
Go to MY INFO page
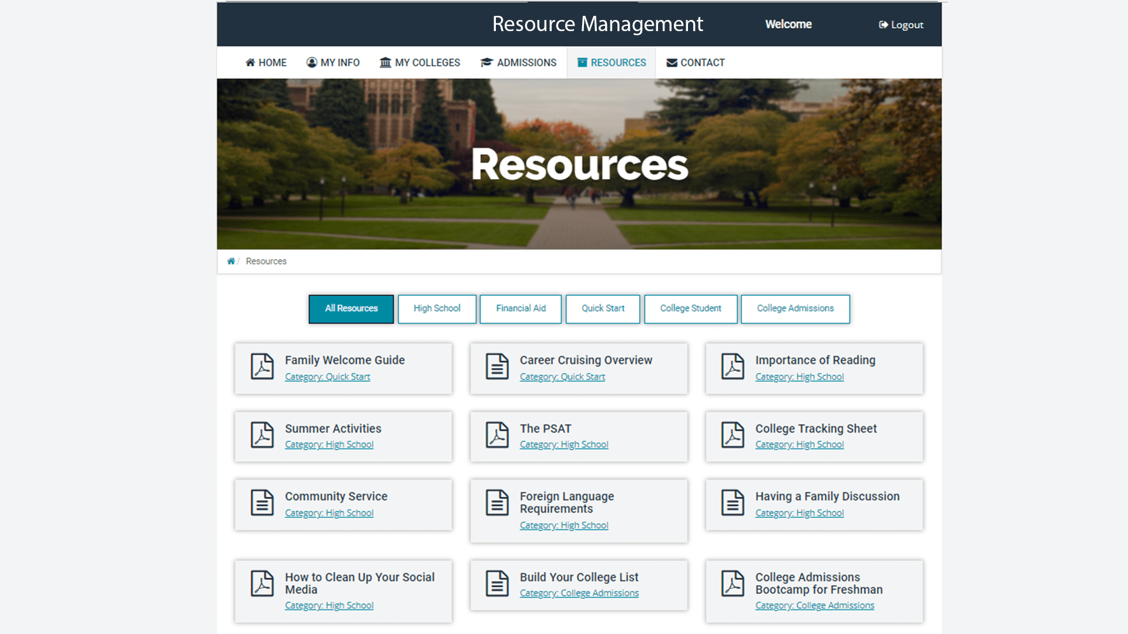333,62
